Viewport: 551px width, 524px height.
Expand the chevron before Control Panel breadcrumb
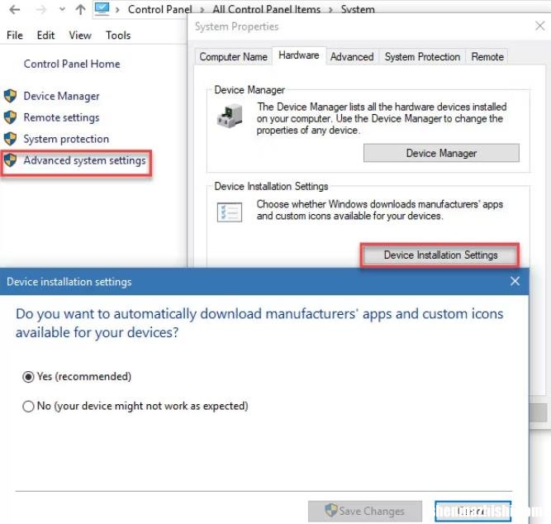(x=118, y=10)
